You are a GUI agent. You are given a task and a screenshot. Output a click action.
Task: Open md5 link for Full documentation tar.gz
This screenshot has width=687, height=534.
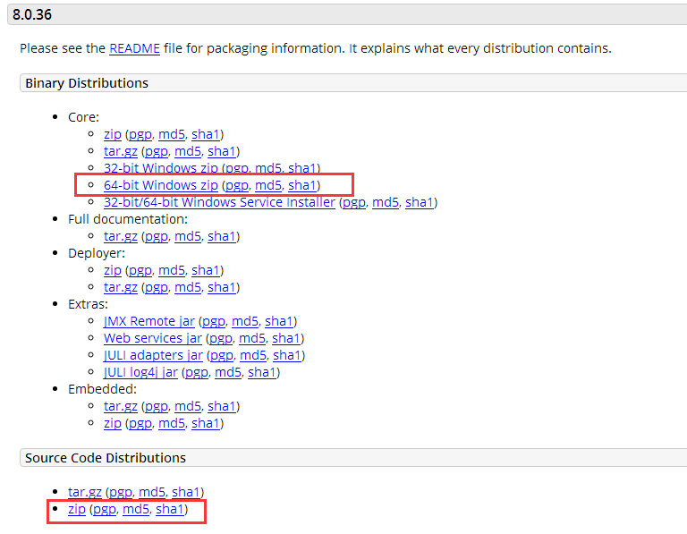pos(188,236)
